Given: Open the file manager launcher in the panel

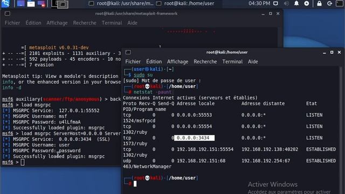Looking at the screenshot, I should 31,4.
